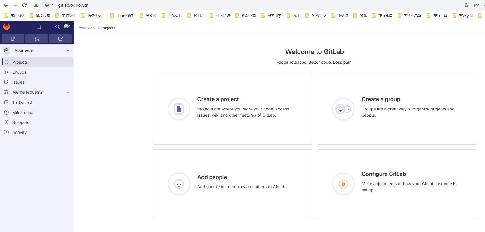This screenshot has height=232, width=485.
Task: Open assigned issues shortcut icon
Action: [13, 39]
